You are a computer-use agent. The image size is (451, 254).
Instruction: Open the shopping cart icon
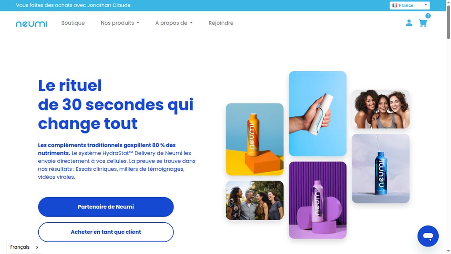[423, 23]
